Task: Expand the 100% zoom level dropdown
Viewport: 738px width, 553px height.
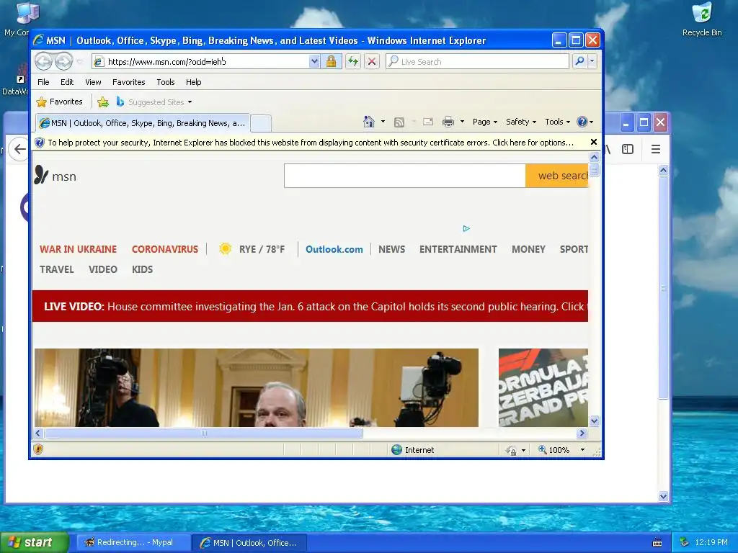Action: [582, 450]
